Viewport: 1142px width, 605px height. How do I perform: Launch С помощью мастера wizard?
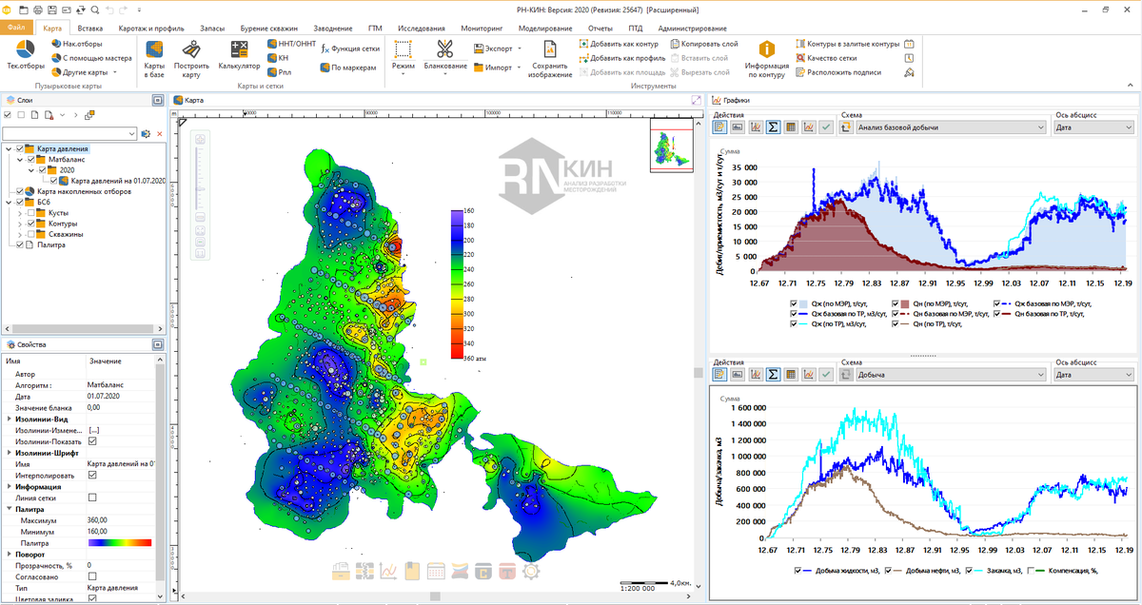pos(90,58)
